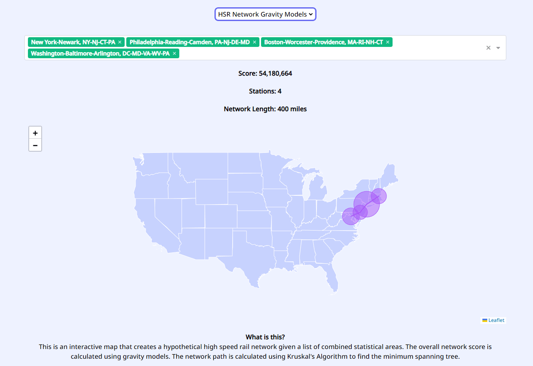
Task: Remove Philadelphia-Reading-Camden tag
Action: (255, 42)
